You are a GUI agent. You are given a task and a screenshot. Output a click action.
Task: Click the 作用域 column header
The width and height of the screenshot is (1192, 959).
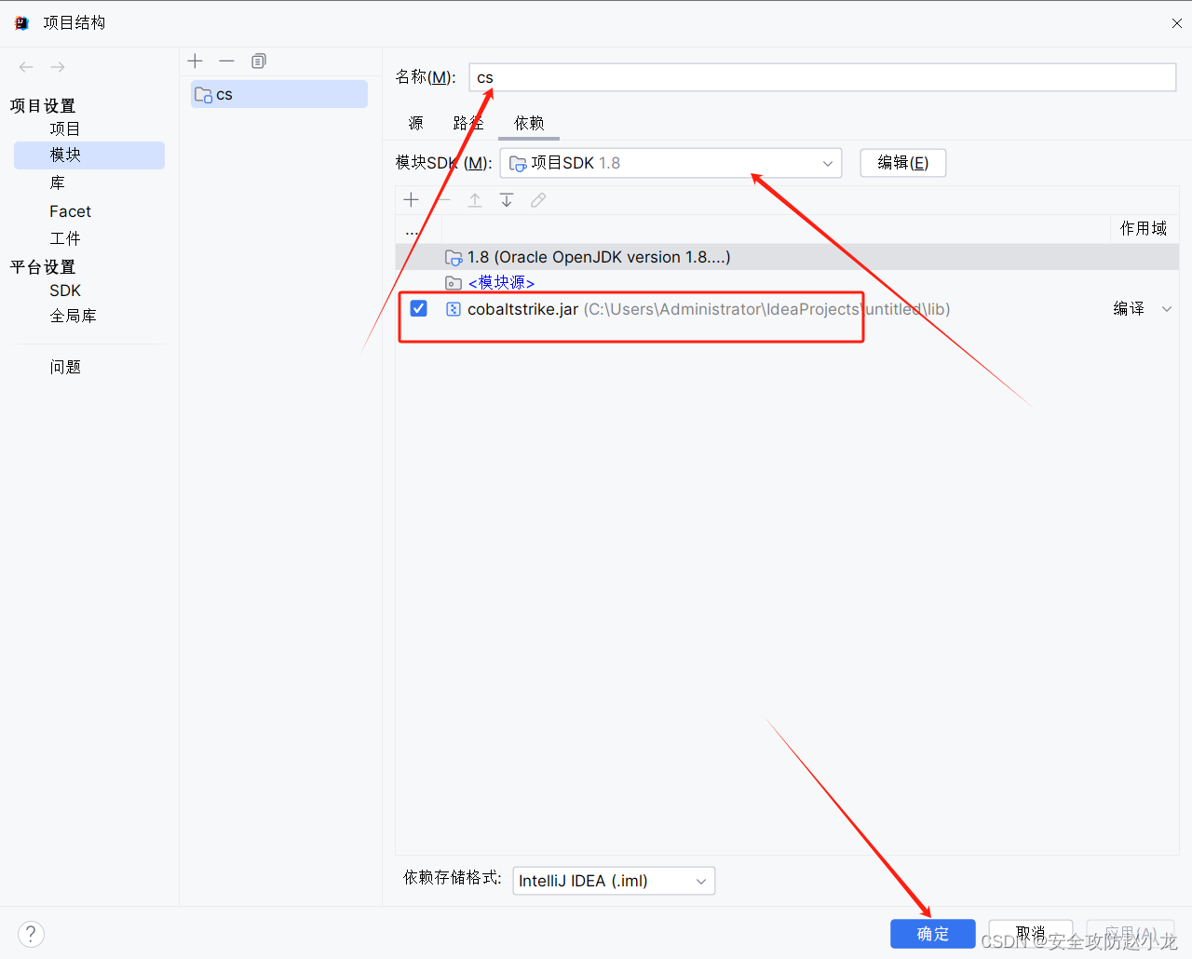1144,228
